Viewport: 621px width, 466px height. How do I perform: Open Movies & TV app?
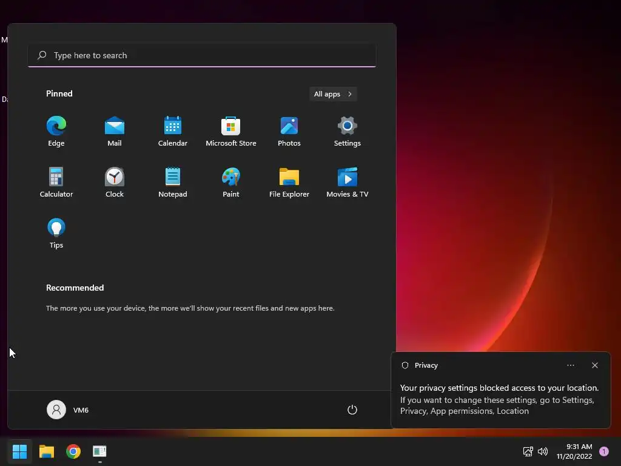tap(347, 182)
